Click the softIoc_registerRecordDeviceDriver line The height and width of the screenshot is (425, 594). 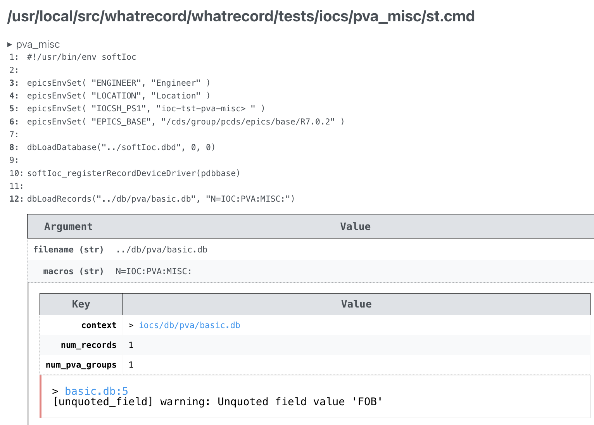(133, 173)
